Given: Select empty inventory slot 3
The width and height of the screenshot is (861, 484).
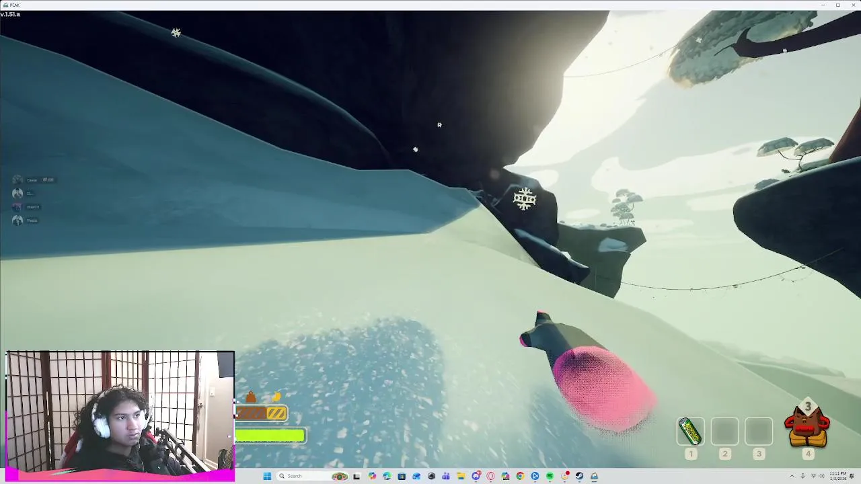Looking at the screenshot, I should (759, 431).
